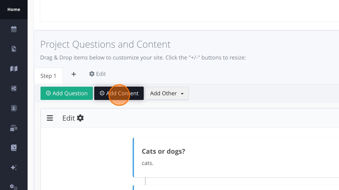The height and width of the screenshot is (190, 339).
Task: Select the Step 1 tab
Action: (x=48, y=76)
